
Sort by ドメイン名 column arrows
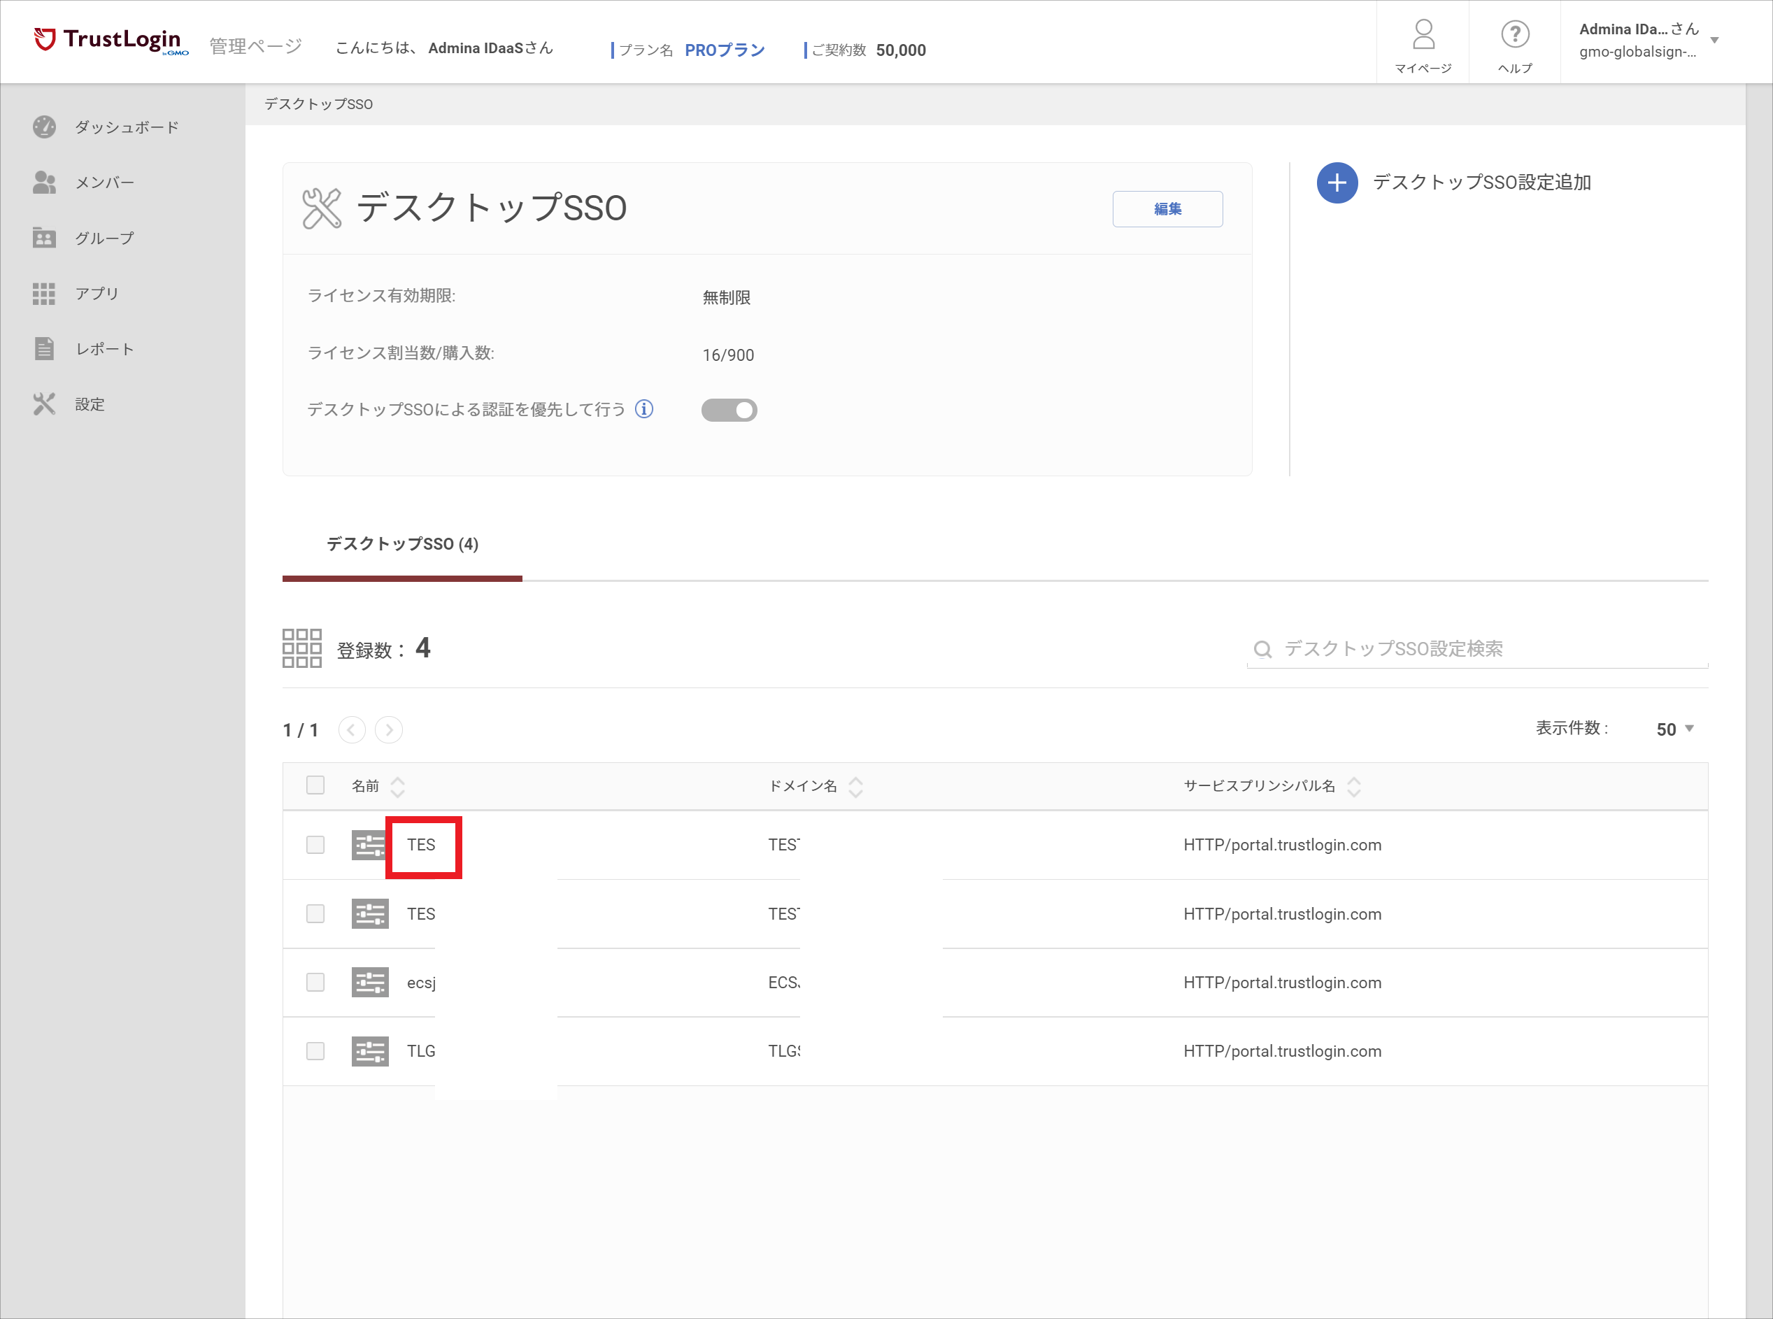tap(856, 787)
